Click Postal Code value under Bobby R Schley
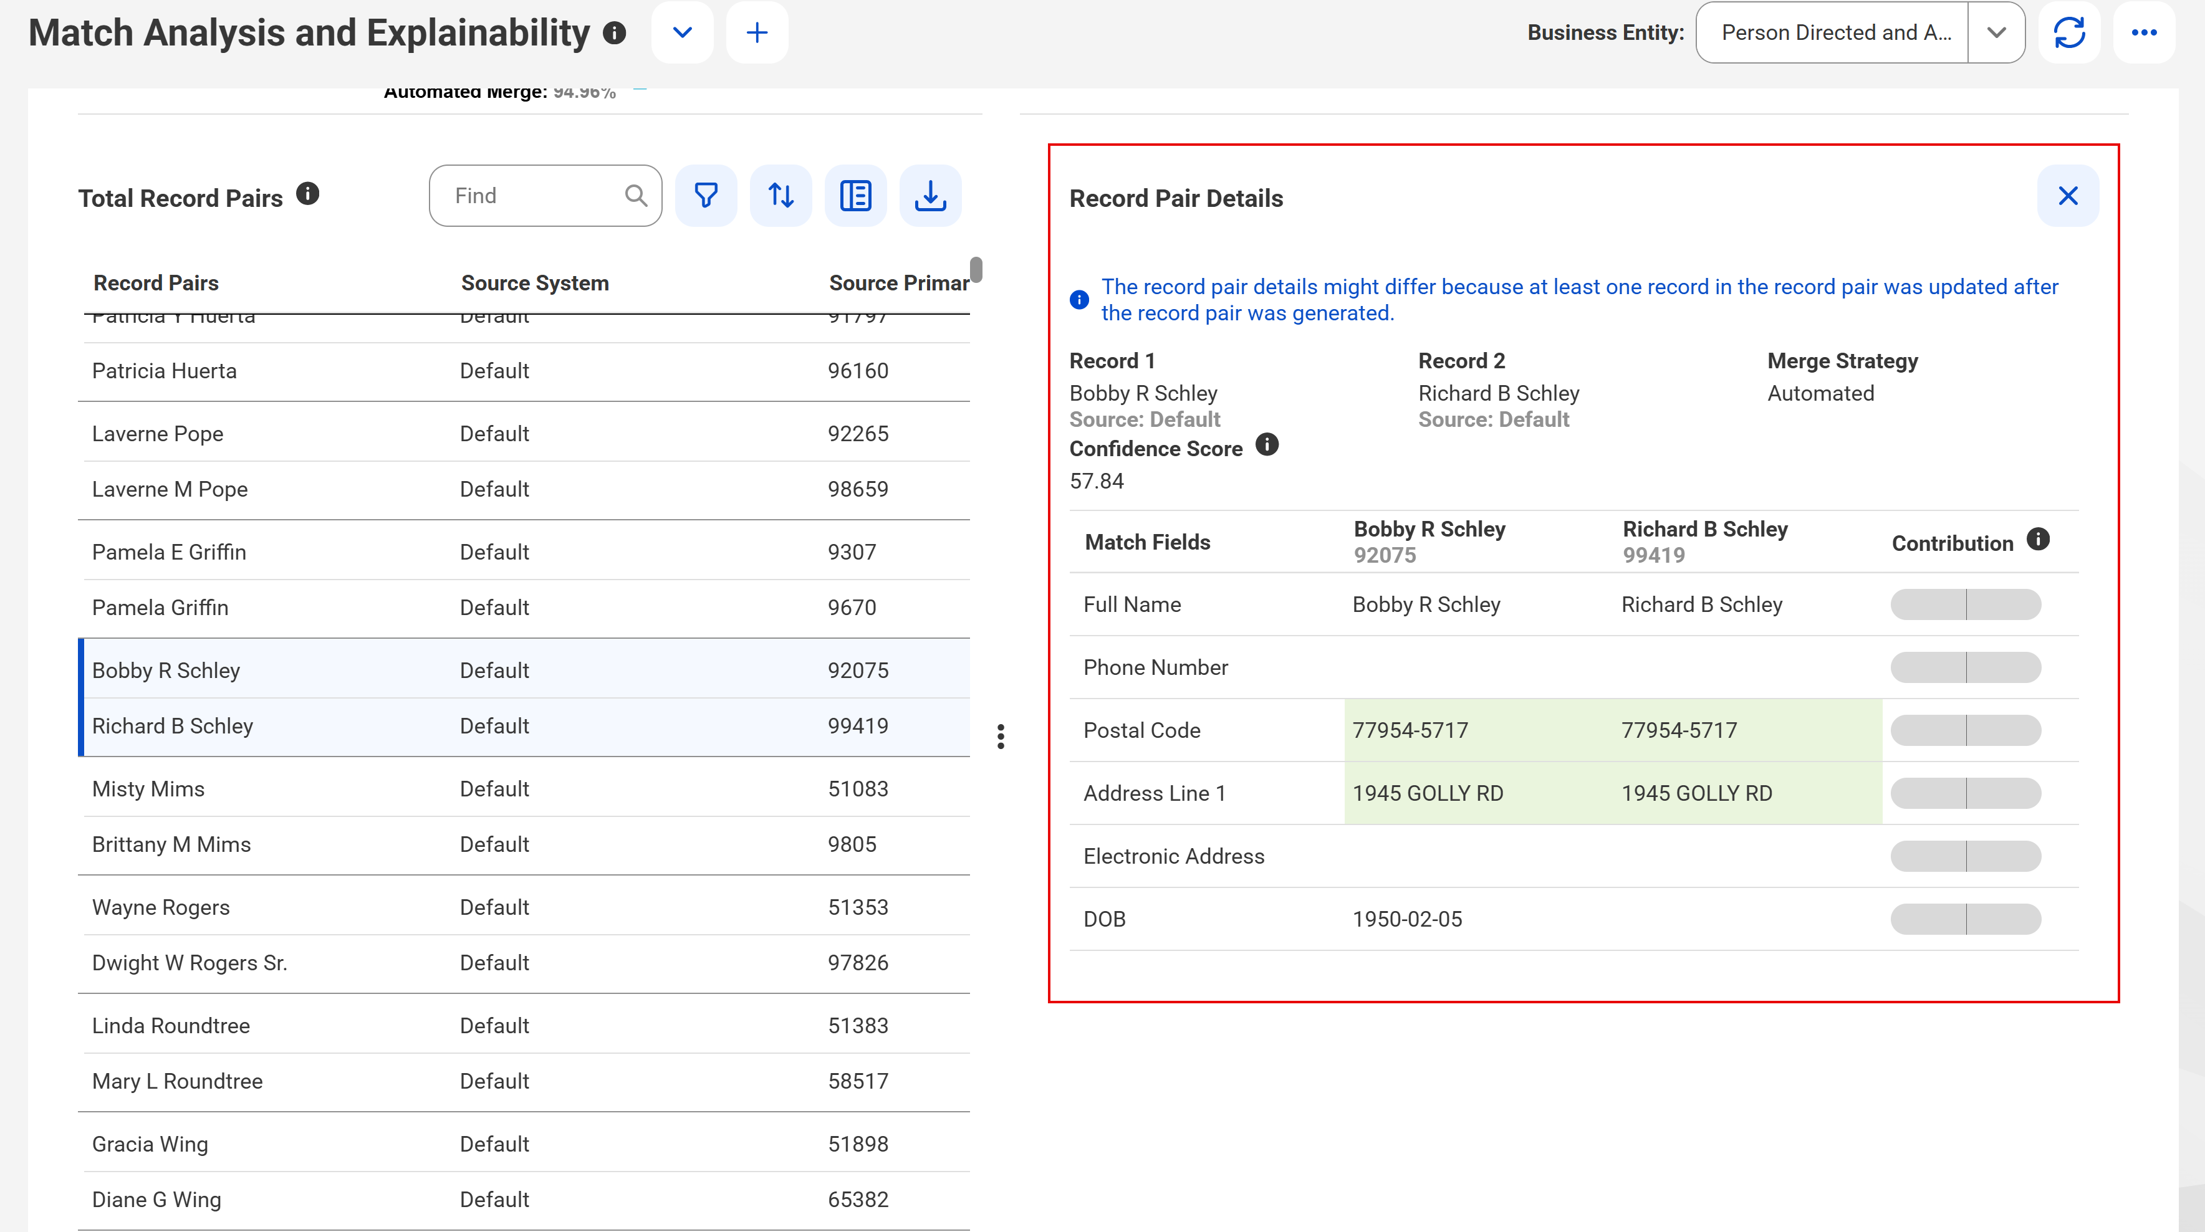The width and height of the screenshot is (2205, 1232). [1410, 730]
